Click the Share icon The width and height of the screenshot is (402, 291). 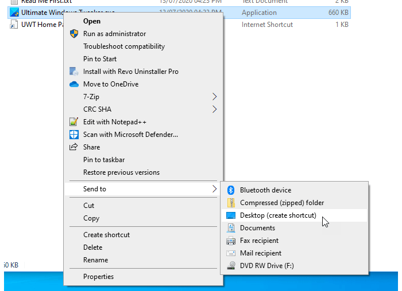point(74,147)
